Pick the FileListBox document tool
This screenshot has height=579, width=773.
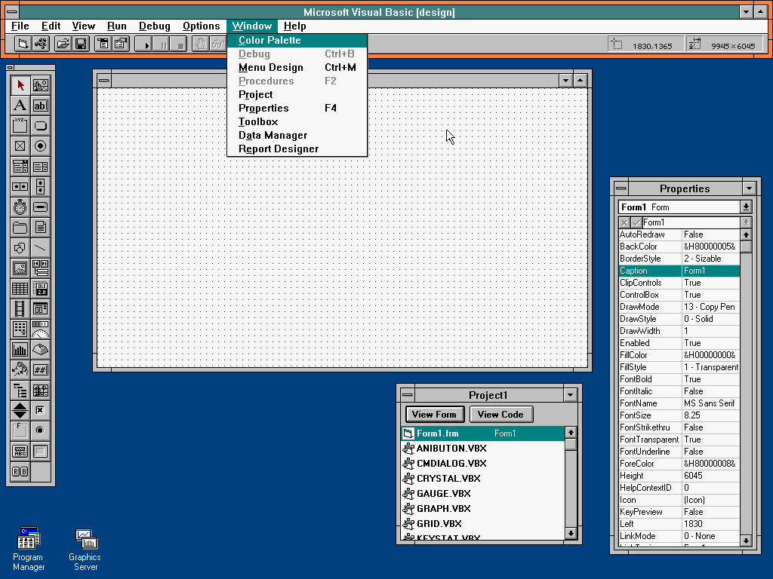41,228
